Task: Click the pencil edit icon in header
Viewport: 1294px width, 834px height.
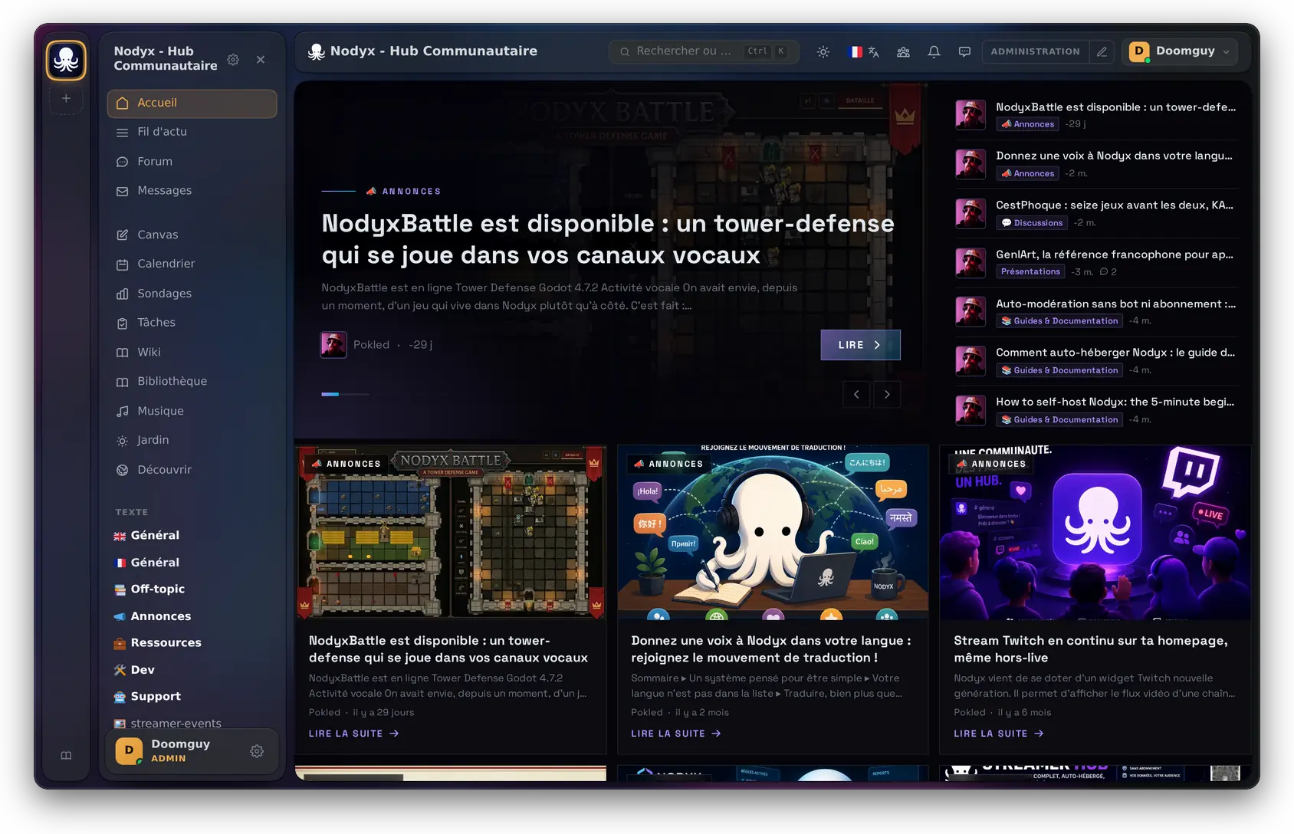Action: click(x=1102, y=51)
